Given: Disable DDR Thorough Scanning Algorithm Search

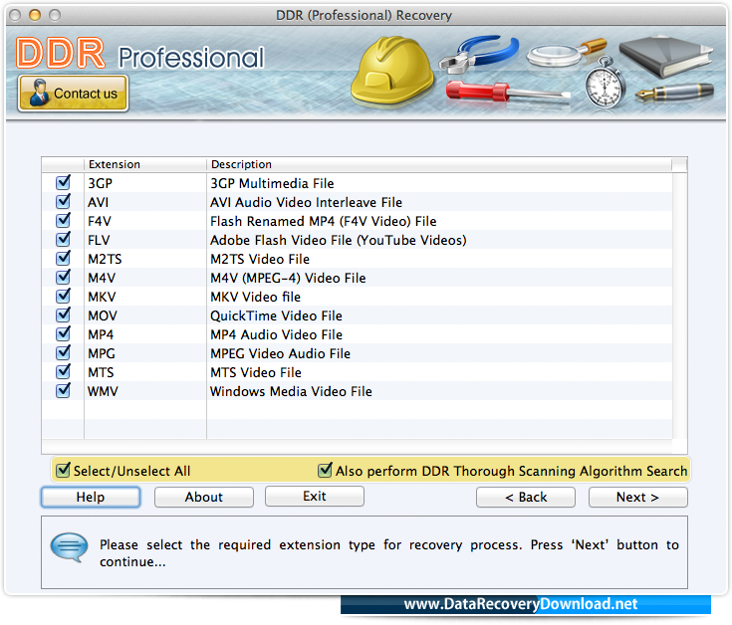Looking at the screenshot, I should click(x=325, y=470).
